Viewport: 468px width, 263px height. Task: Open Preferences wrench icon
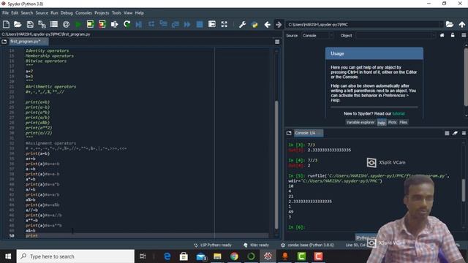tap(242, 24)
